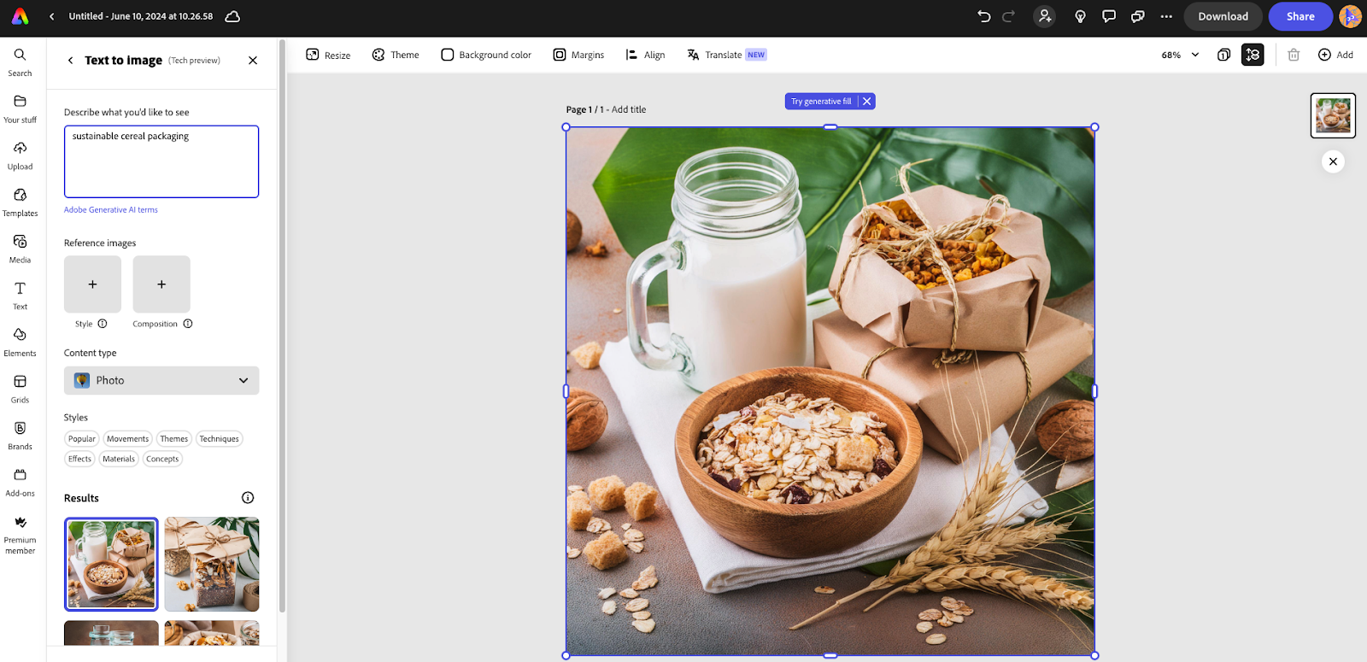Show info about Composition reference

pyautogui.click(x=188, y=324)
